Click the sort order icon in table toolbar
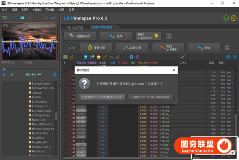The width and height of the screenshot is (239, 160). (x=71, y=57)
